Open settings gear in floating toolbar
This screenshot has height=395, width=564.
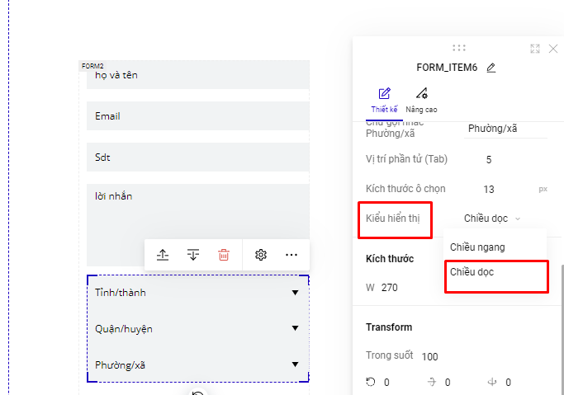click(x=261, y=255)
